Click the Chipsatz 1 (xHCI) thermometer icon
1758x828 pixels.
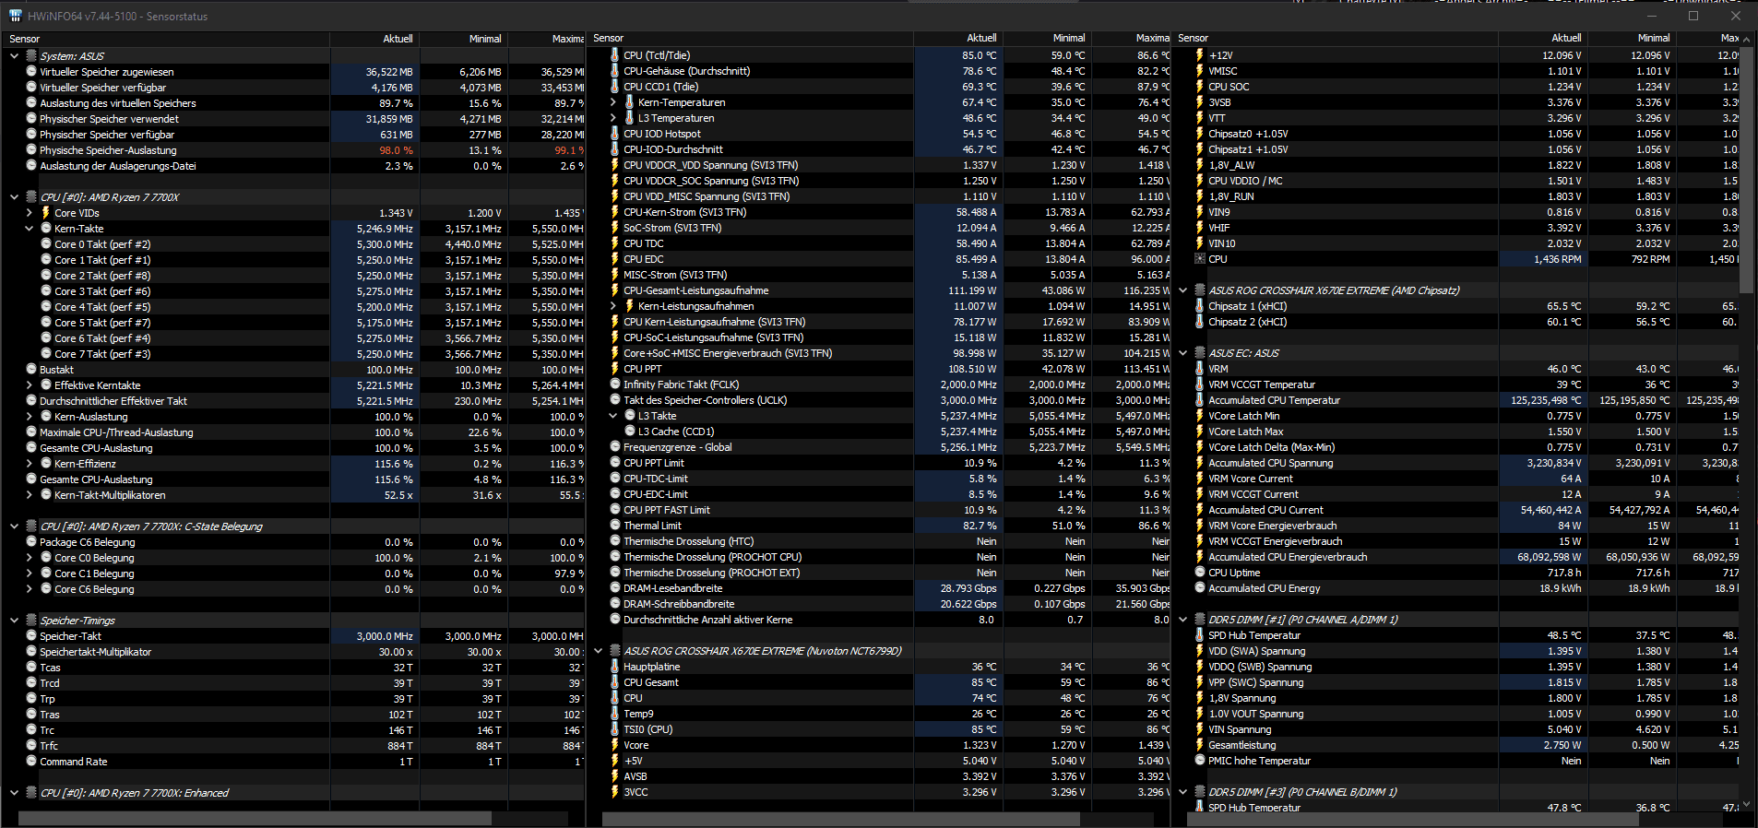click(x=1200, y=306)
